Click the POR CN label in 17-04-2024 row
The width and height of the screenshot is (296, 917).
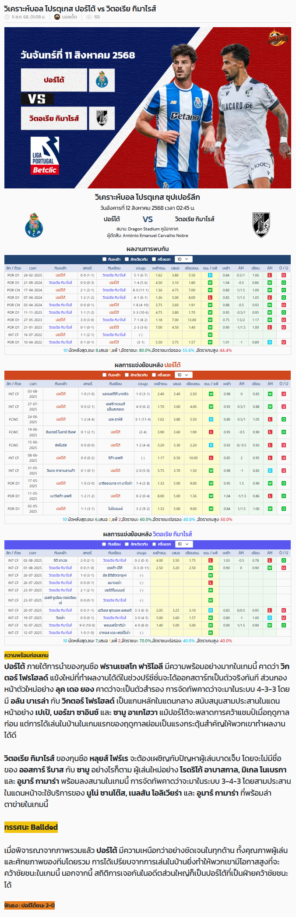tap(14, 290)
